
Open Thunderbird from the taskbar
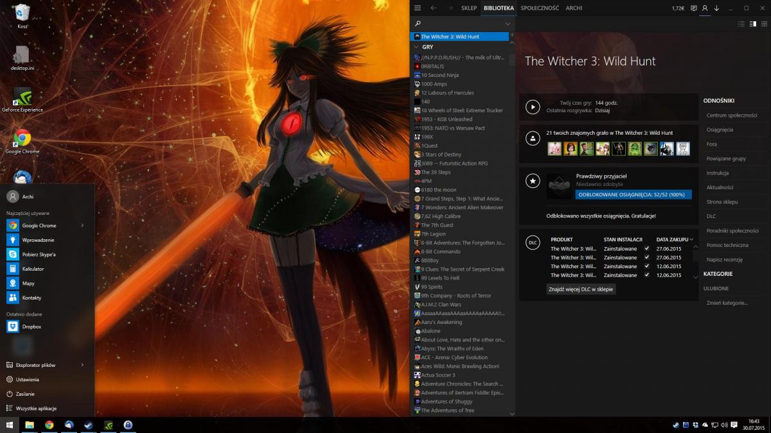pyautogui.click(x=69, y=425)
